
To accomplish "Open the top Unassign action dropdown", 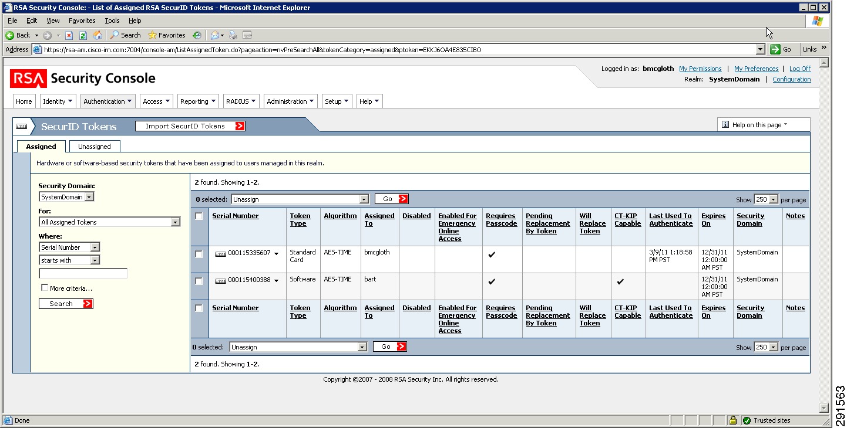I will (300, 199).
